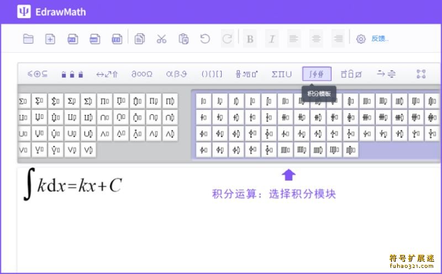The image size is (442, 274).
Task: Insert product Π template without limits
Action: 104,101
